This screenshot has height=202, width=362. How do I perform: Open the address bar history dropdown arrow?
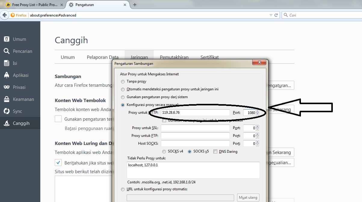pos(270,15)
